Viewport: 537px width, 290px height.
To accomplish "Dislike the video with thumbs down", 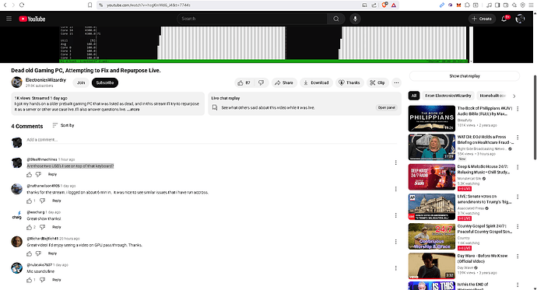I will pyautogui.click(x=261, y=82).
